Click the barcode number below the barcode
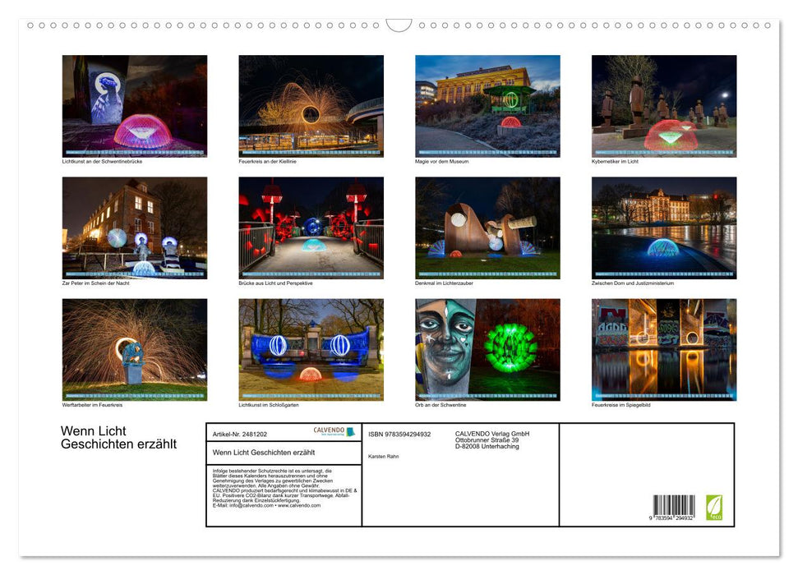The height and width of the screenshot is (575, 798). (x=671, y=517)
